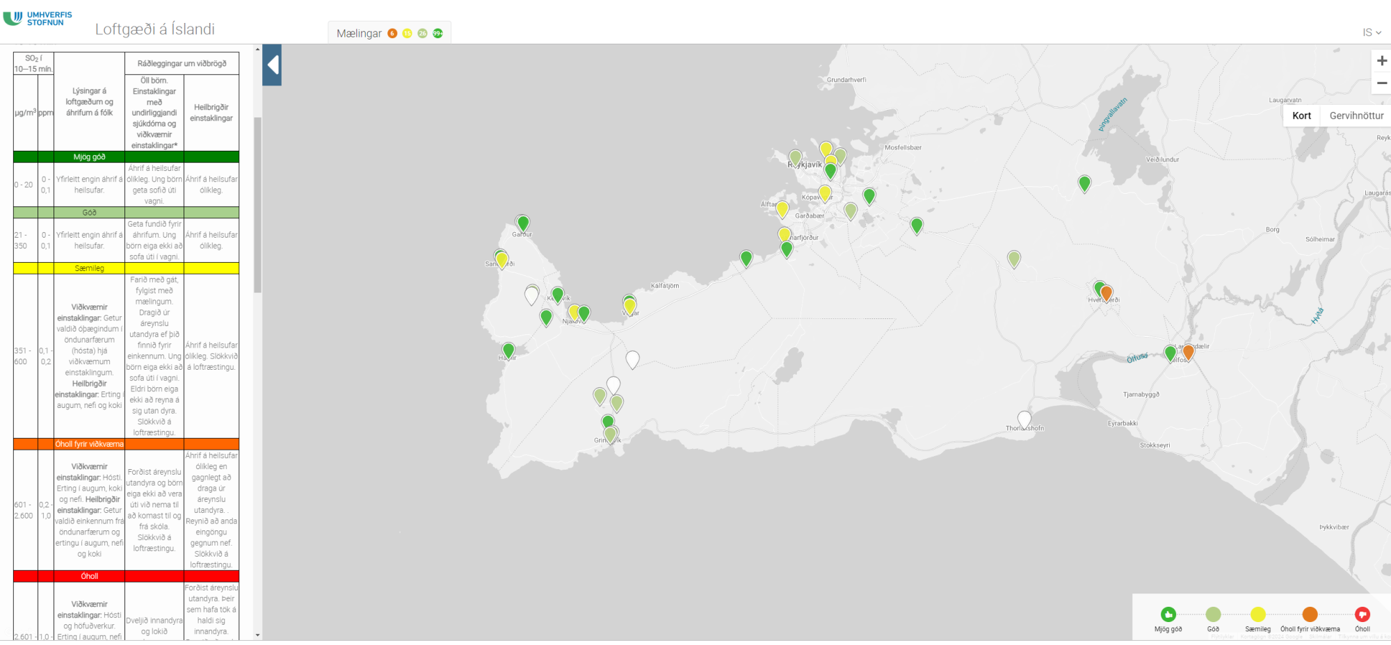Select the white marker at Þorlákshöfn
The height and width of the screenshot is (645, 1391).
point(1024,419)
